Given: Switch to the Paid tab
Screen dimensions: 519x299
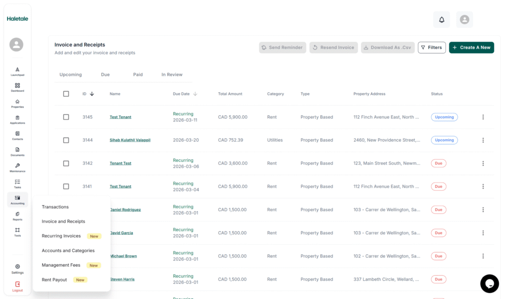Looking at the screenshot, I should pyautogui.click(x=138, y=74).
